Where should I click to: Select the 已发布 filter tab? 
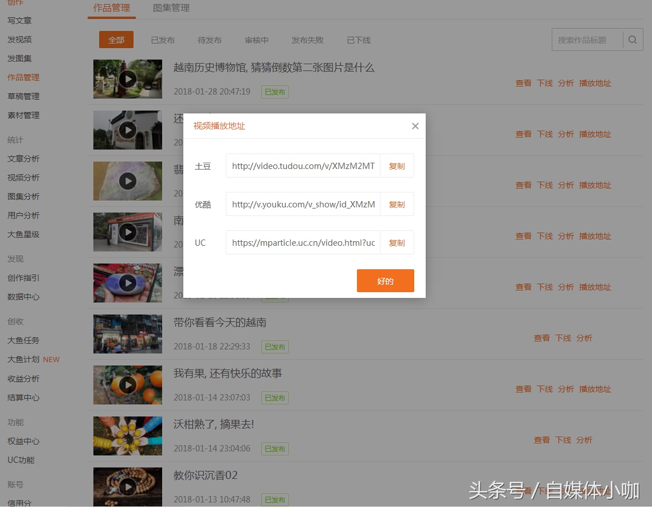[x=163, y=40]
